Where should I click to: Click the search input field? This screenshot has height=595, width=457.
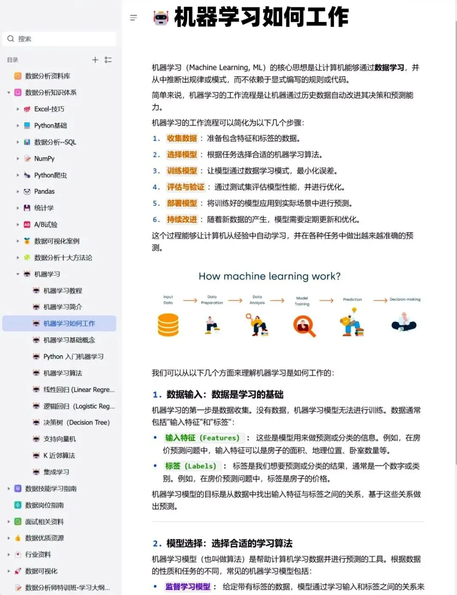[x=59, y=39]
